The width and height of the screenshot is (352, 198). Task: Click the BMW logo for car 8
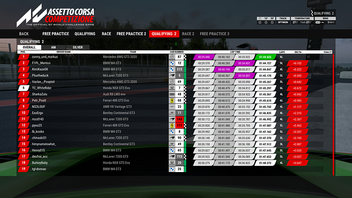point(172,132)
